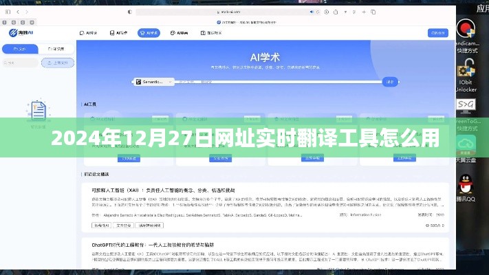Open the ChatGPT时代的工程教育 paper title
The height and width of the screenshot is (275, 489).
(153, 245)
